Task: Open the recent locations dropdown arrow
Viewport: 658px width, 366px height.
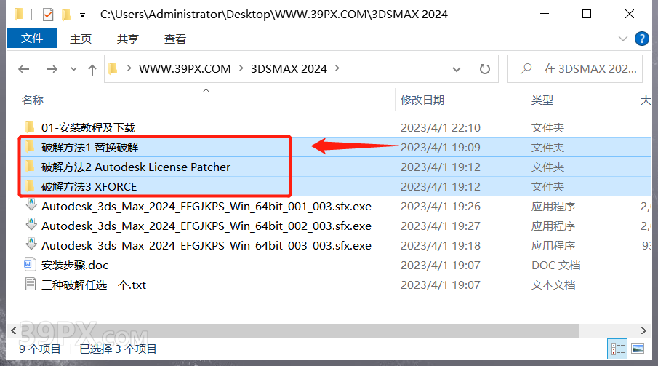Action: pos(74,69)
